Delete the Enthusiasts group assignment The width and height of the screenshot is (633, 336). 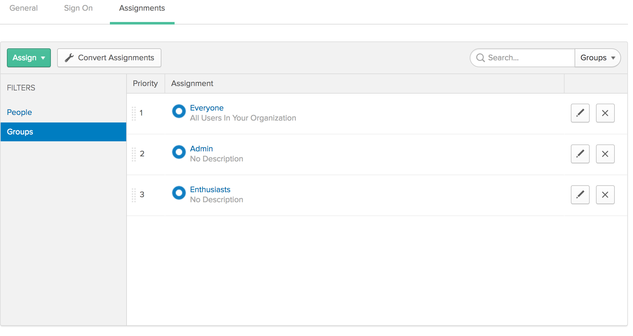point(605,195)
